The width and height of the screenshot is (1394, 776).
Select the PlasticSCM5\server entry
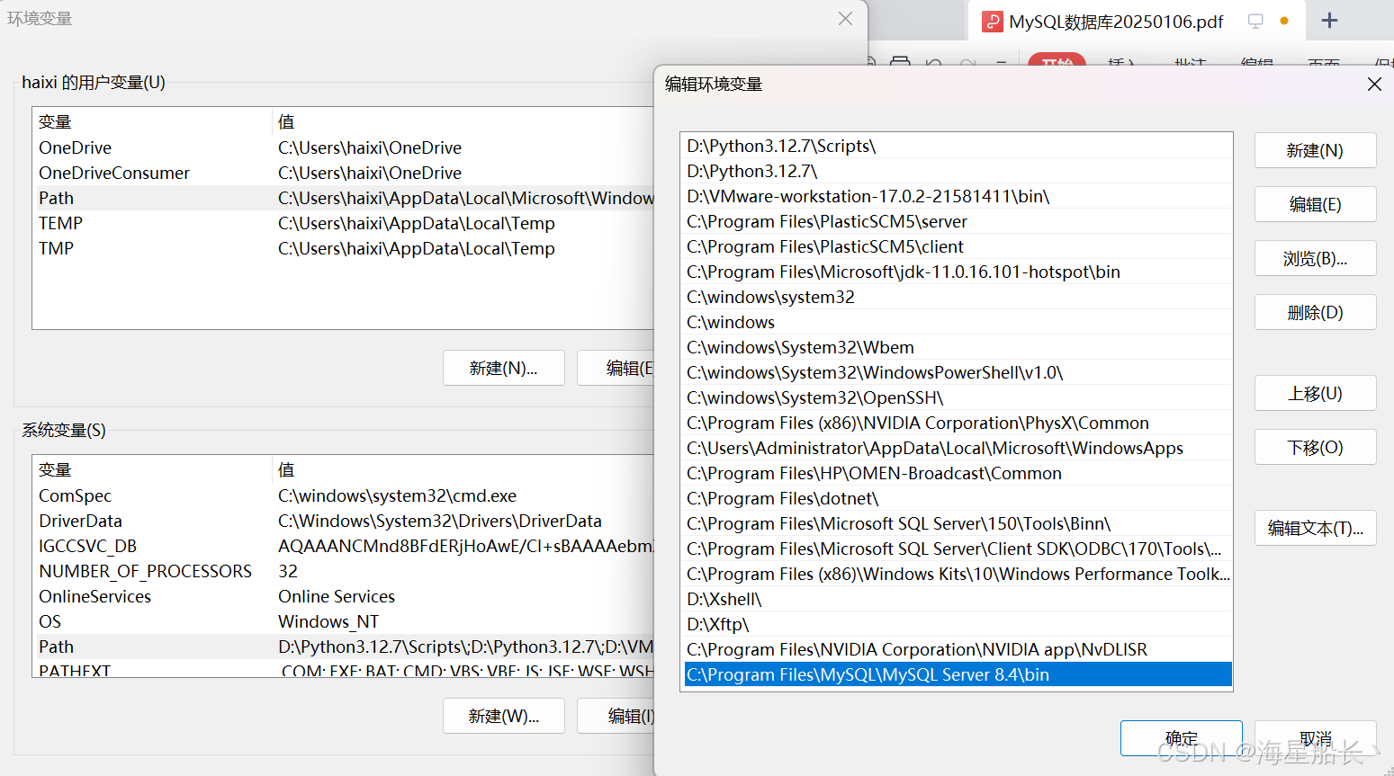(x=958, y=221)
